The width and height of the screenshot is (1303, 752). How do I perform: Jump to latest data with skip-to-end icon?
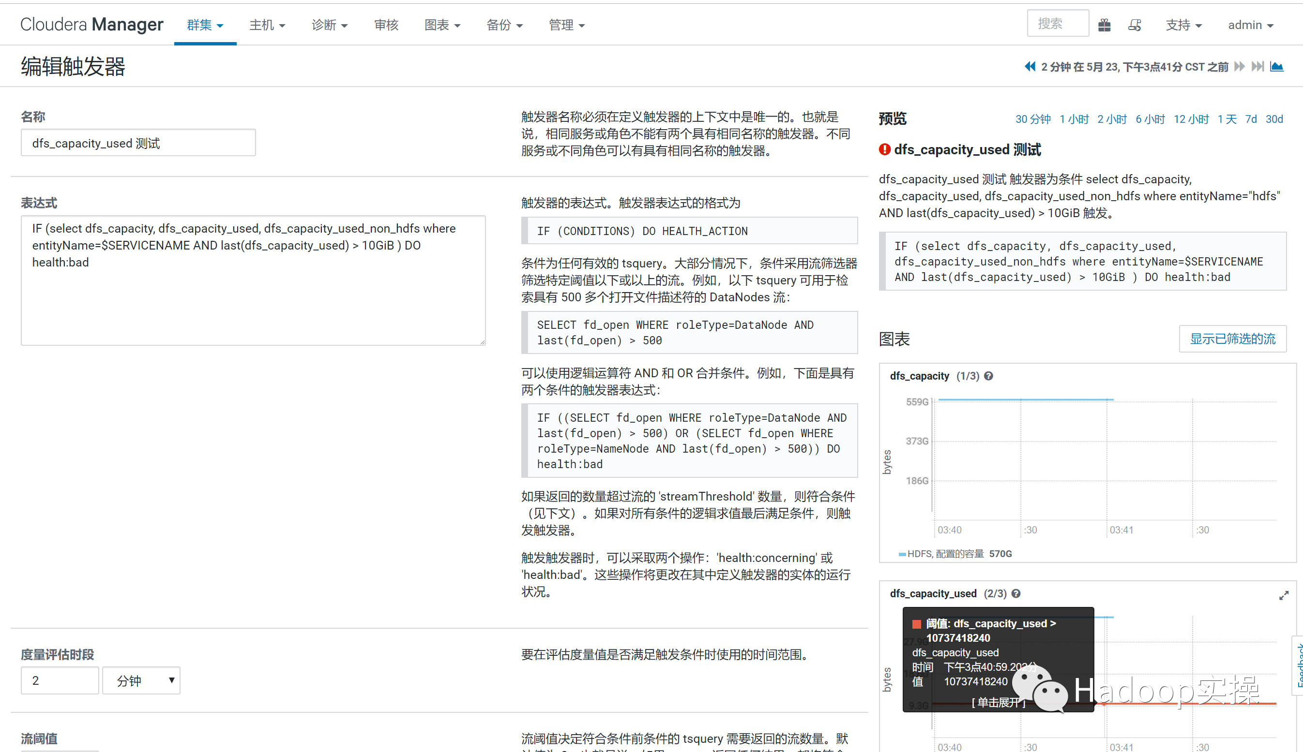(x=1258, y=66)
